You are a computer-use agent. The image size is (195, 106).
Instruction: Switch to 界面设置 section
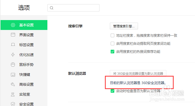click(24, 35)
